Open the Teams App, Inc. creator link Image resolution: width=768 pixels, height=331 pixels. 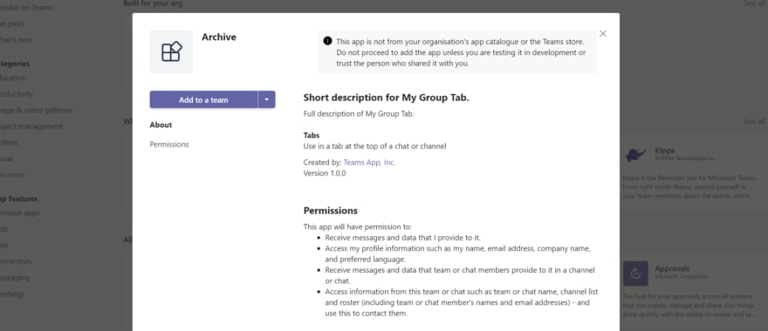coord(369,162)
